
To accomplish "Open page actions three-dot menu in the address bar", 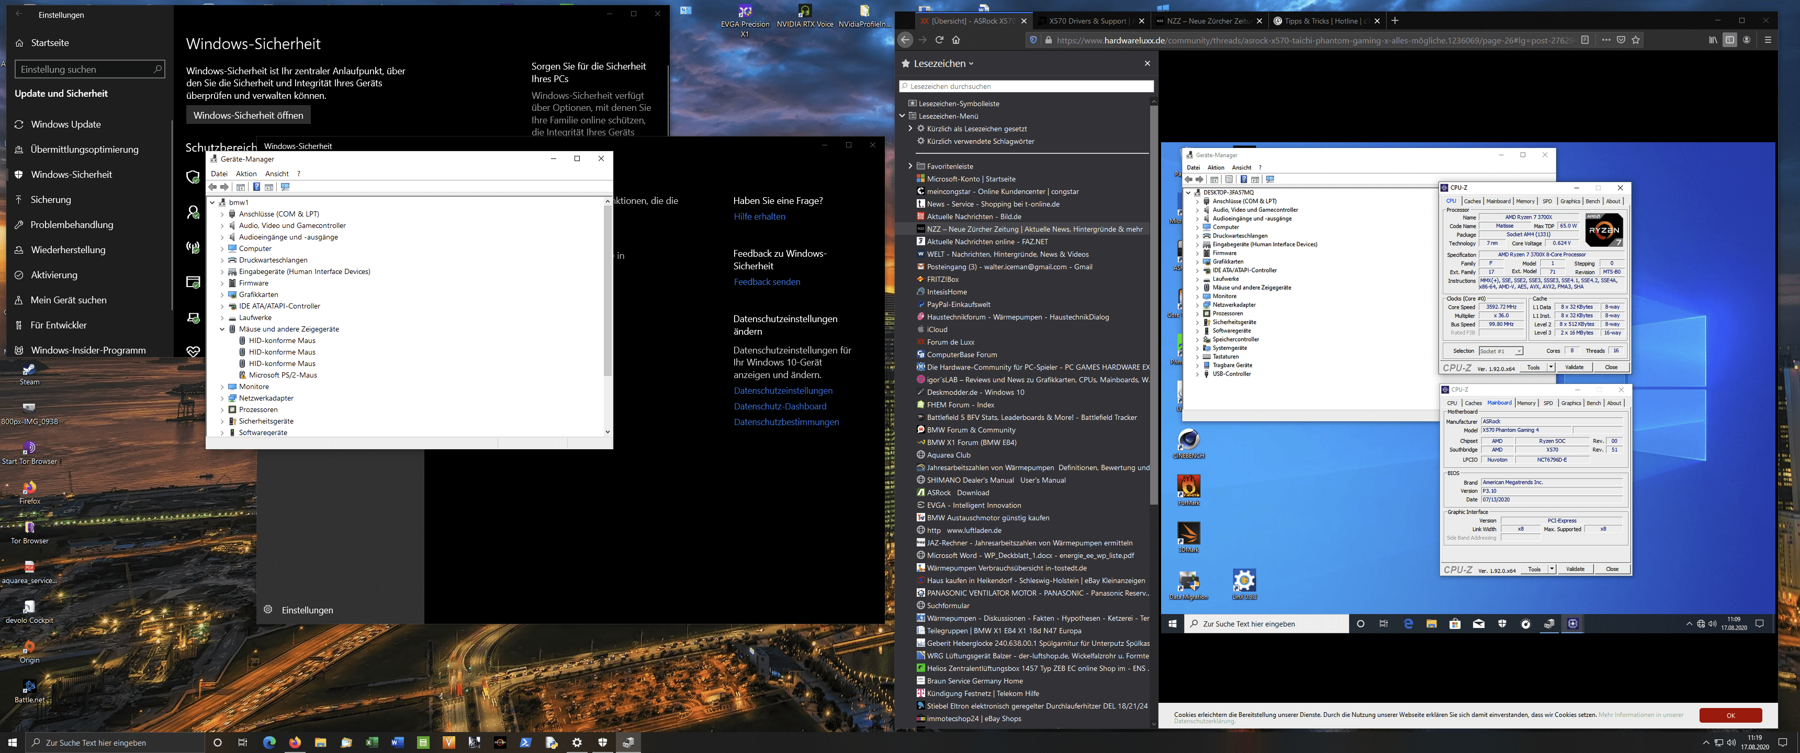I will pos(1606,40).
